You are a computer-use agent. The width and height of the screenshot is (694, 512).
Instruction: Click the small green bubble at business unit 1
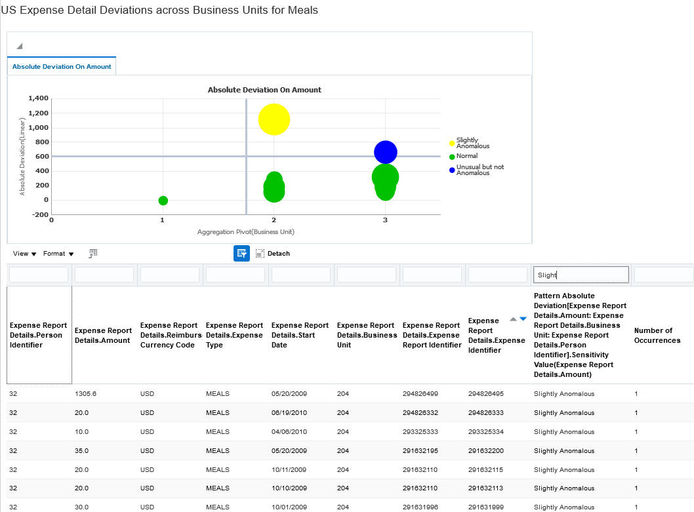(162, 201)
